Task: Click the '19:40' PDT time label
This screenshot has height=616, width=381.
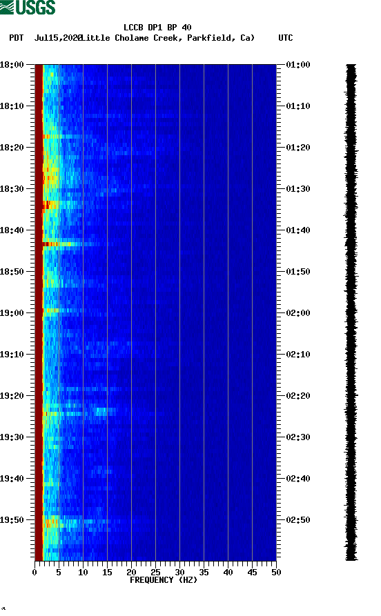Action: click(x=12, y=479)
